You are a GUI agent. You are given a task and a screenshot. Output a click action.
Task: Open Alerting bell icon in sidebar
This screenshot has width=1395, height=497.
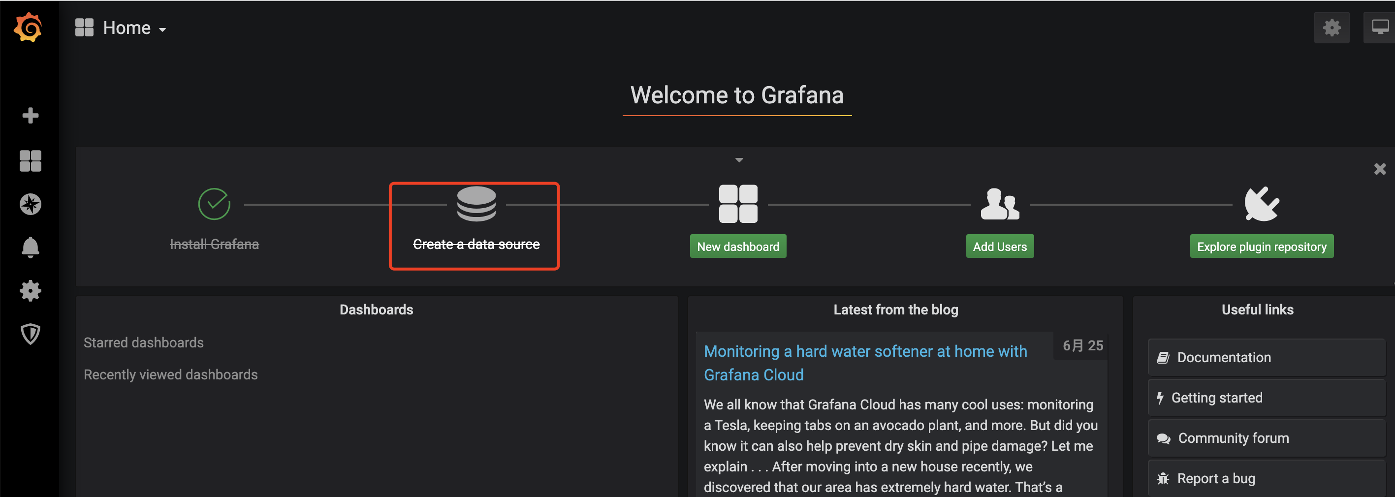(x=31, y=248)
